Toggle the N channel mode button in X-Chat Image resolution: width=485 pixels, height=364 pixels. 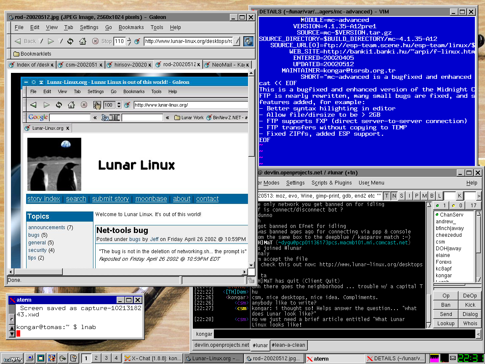394,196
